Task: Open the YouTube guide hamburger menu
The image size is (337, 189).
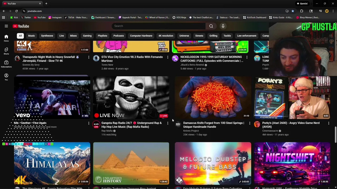Action: [x=6, y=26]
